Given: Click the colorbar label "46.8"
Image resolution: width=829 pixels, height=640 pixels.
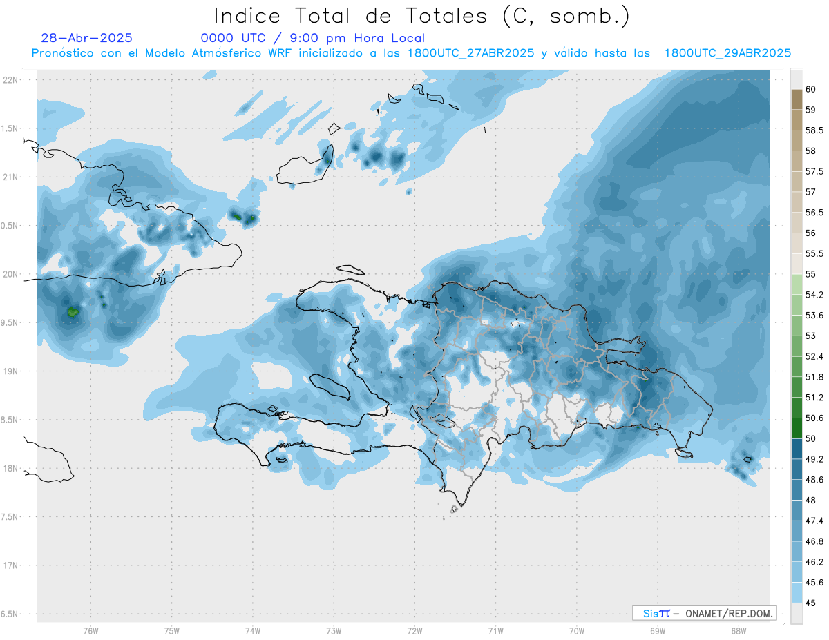Looking at the screenshot, I should (814, 541).
